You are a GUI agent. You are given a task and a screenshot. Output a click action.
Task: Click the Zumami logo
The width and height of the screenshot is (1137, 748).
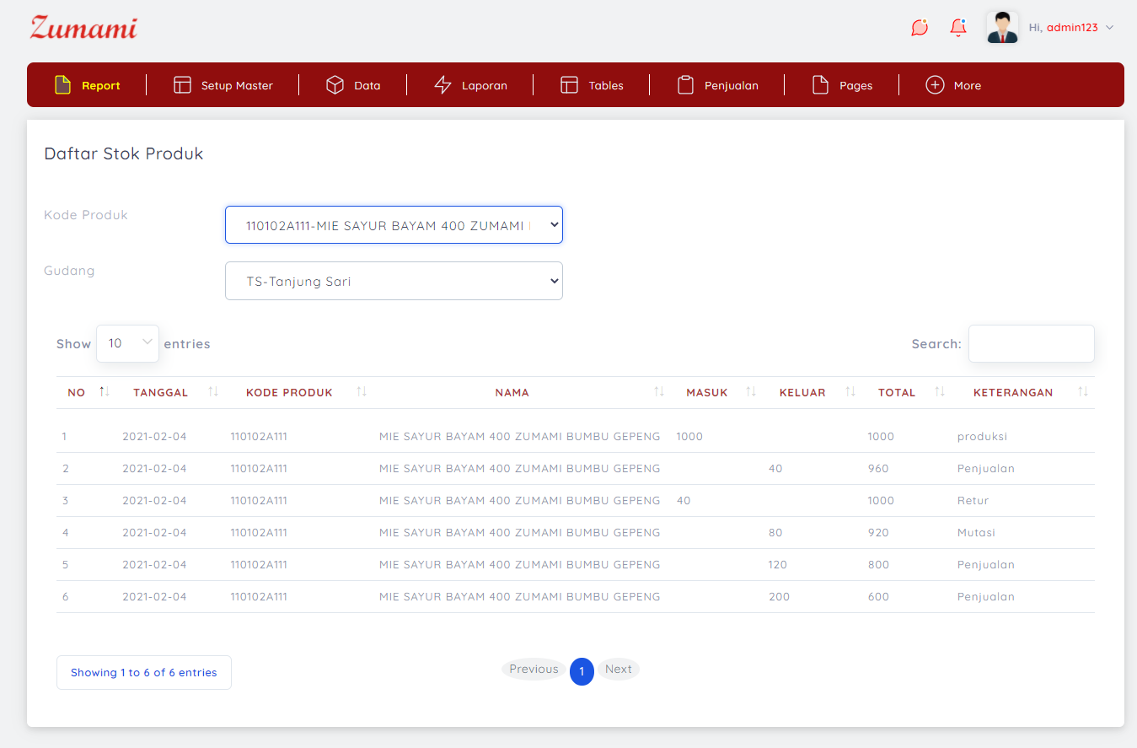83,28
